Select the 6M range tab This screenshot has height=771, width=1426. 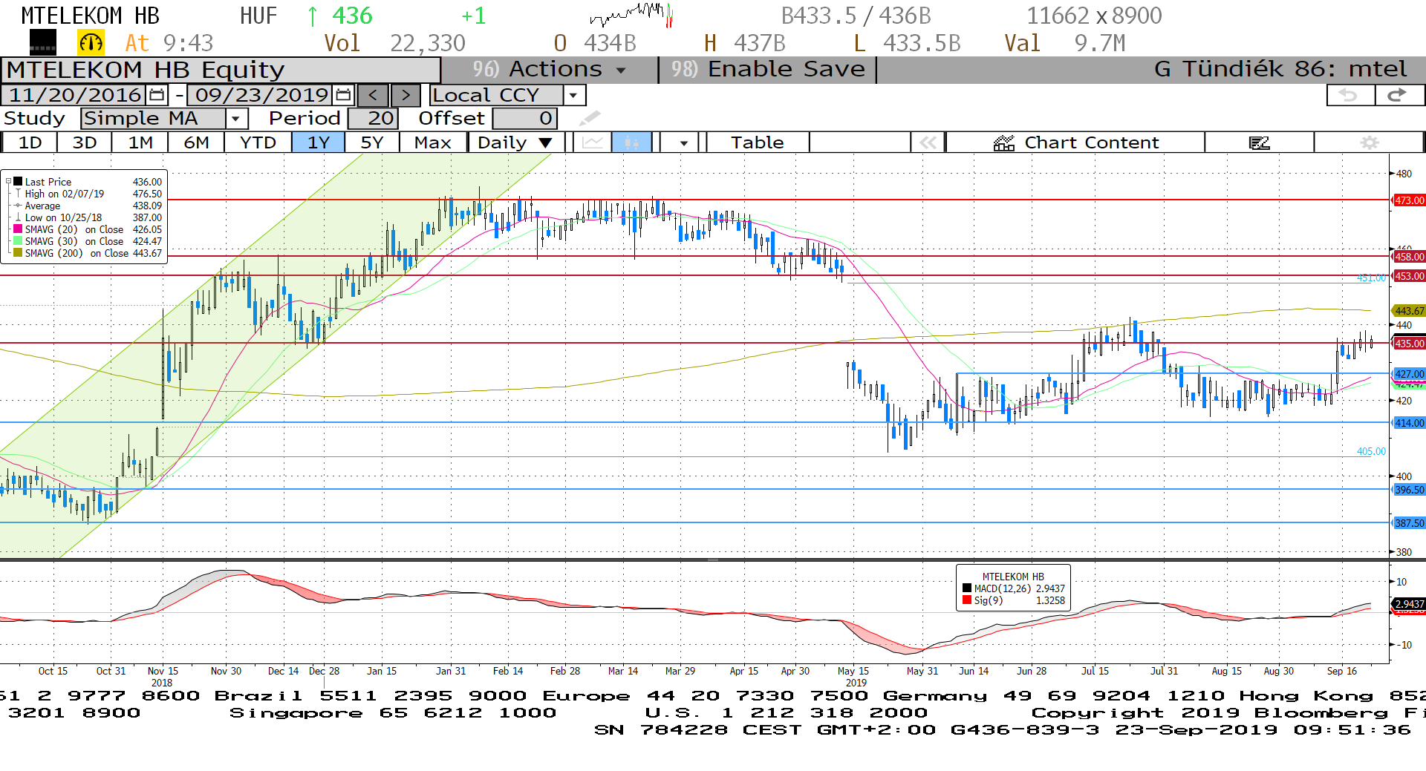click(x=196, y=142)
